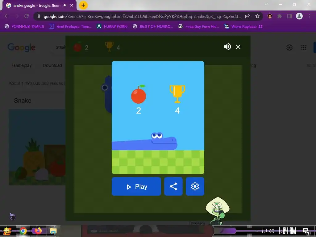The width and height of the screenshot is (316, 237).
Task: Mute the Snake game sound
Action: (x=227, y=47)
